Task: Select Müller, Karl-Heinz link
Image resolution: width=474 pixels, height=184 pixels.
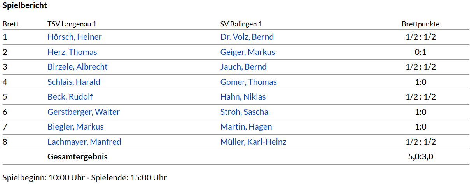Action: (x=253, y=142)
